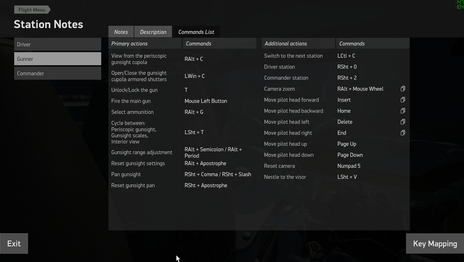Click the Fire the main gun row
464x262 pixels.
131,101
